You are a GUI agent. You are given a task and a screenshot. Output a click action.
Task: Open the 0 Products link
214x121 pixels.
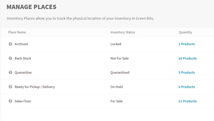click(x=187, y=87)
